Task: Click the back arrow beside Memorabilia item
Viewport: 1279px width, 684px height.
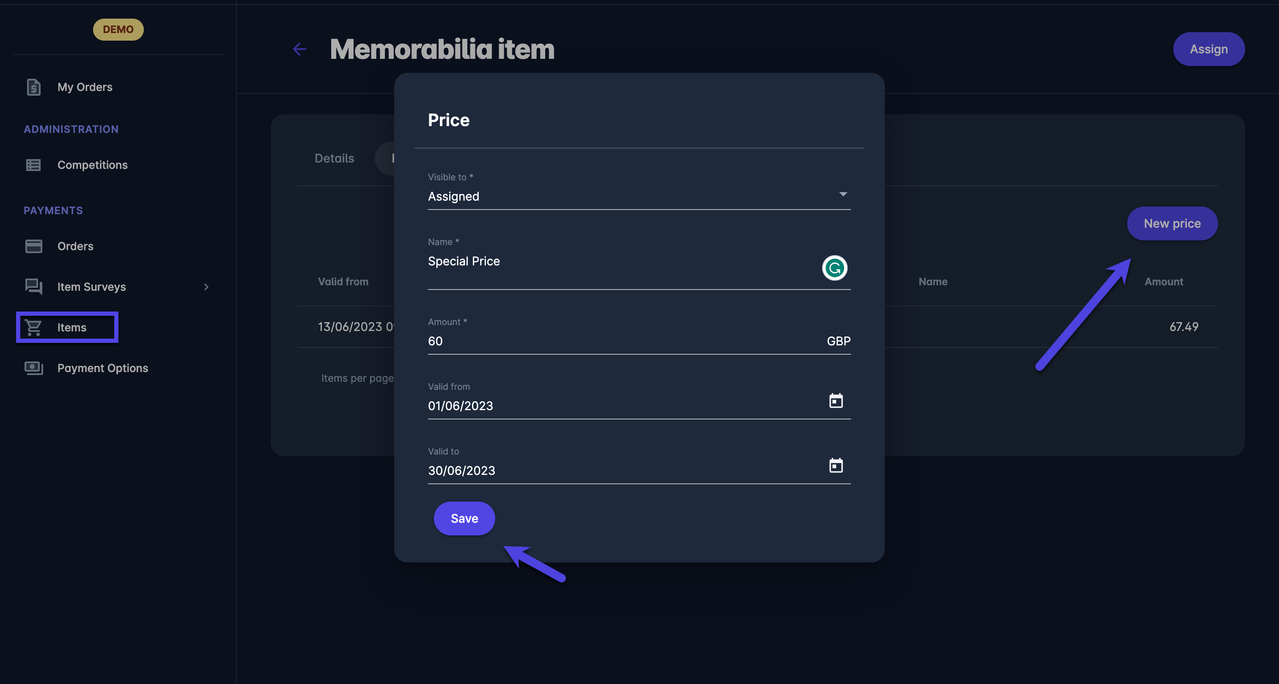Action: pyautogui.click(x=299, y=49)
